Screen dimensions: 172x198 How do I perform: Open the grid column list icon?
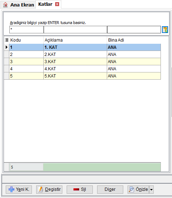(6, 40)
